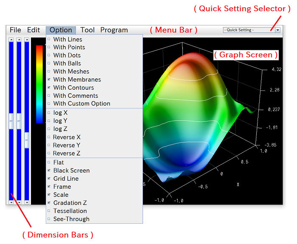Uncheck the Scale option
The image size is (297, 244).
(94, 195)
